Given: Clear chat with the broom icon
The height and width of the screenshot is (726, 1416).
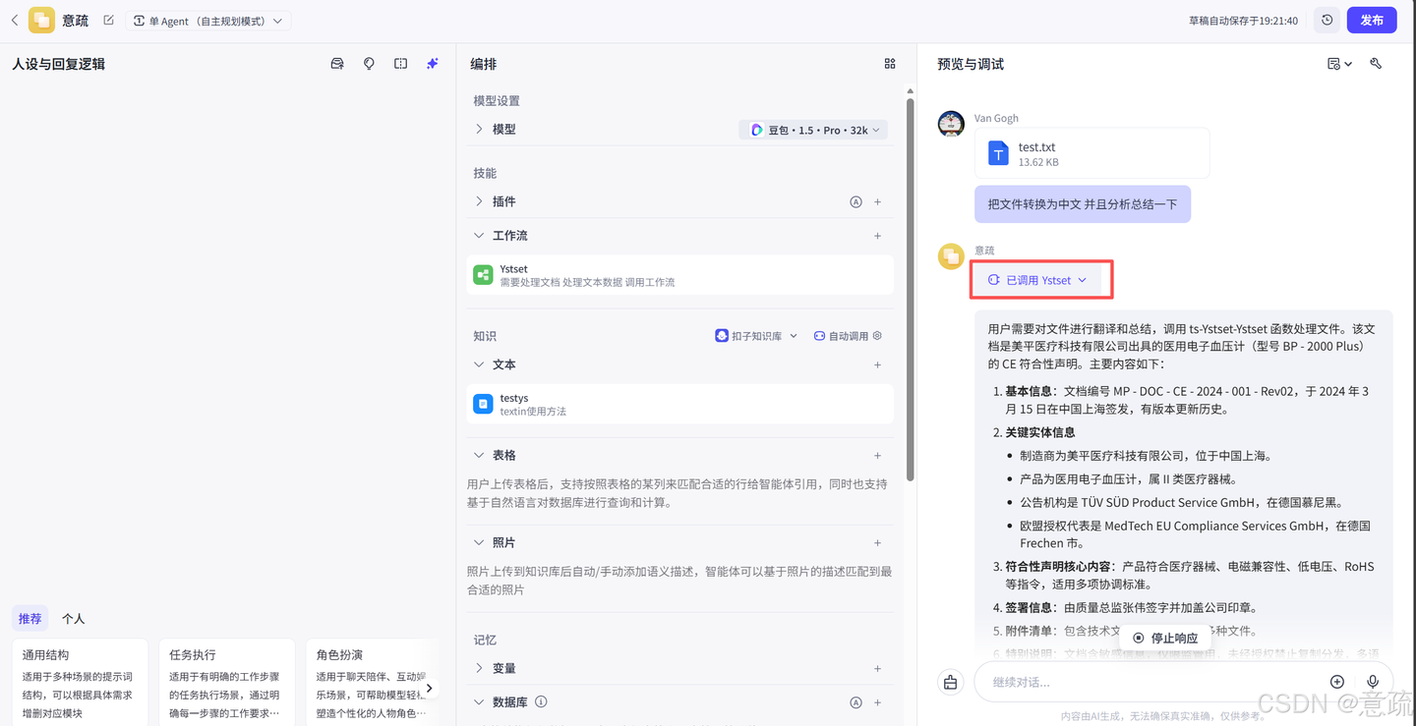Looking at the screenshot, I should pos(950,682).
